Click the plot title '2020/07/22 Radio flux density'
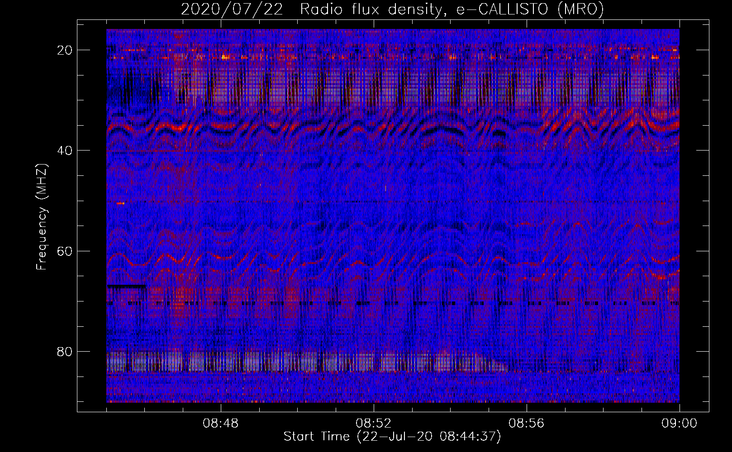732x452 pixels. coord(392,9)
